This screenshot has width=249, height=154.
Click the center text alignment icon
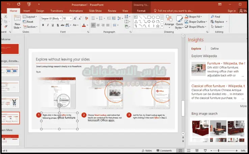click(x=98, y=25)
